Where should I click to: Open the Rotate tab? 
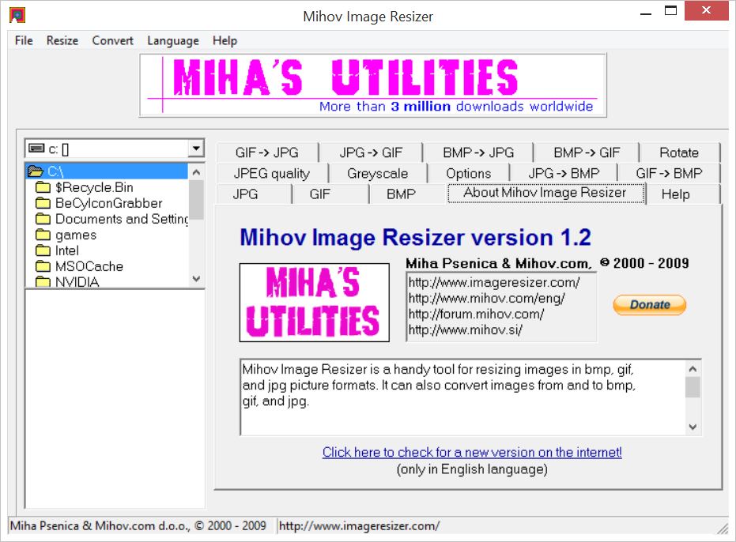pyautogui.click(x=679, y=152)
